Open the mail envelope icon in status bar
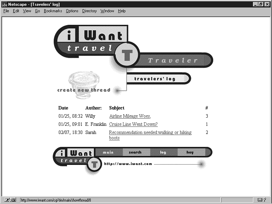The image size is (272, 204). coord(260,200)
